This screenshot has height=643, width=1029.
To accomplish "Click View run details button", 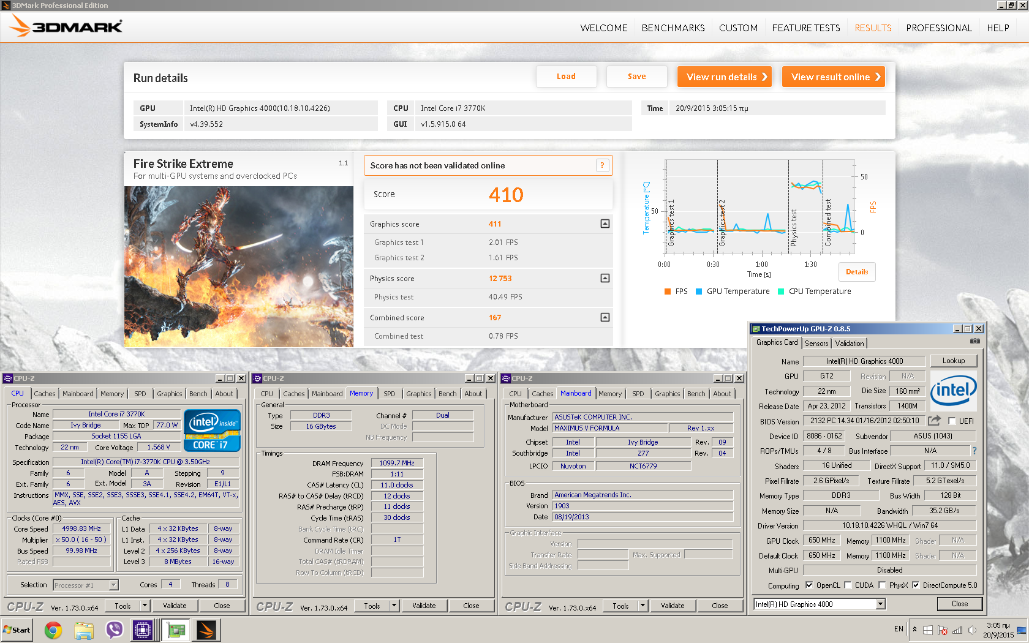I will point(725,77).
